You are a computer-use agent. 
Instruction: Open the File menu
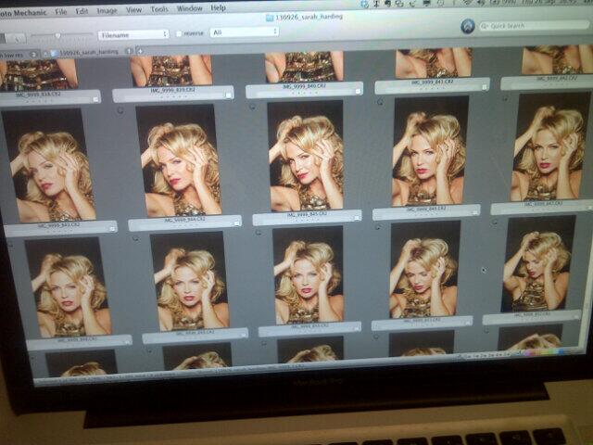60,12
